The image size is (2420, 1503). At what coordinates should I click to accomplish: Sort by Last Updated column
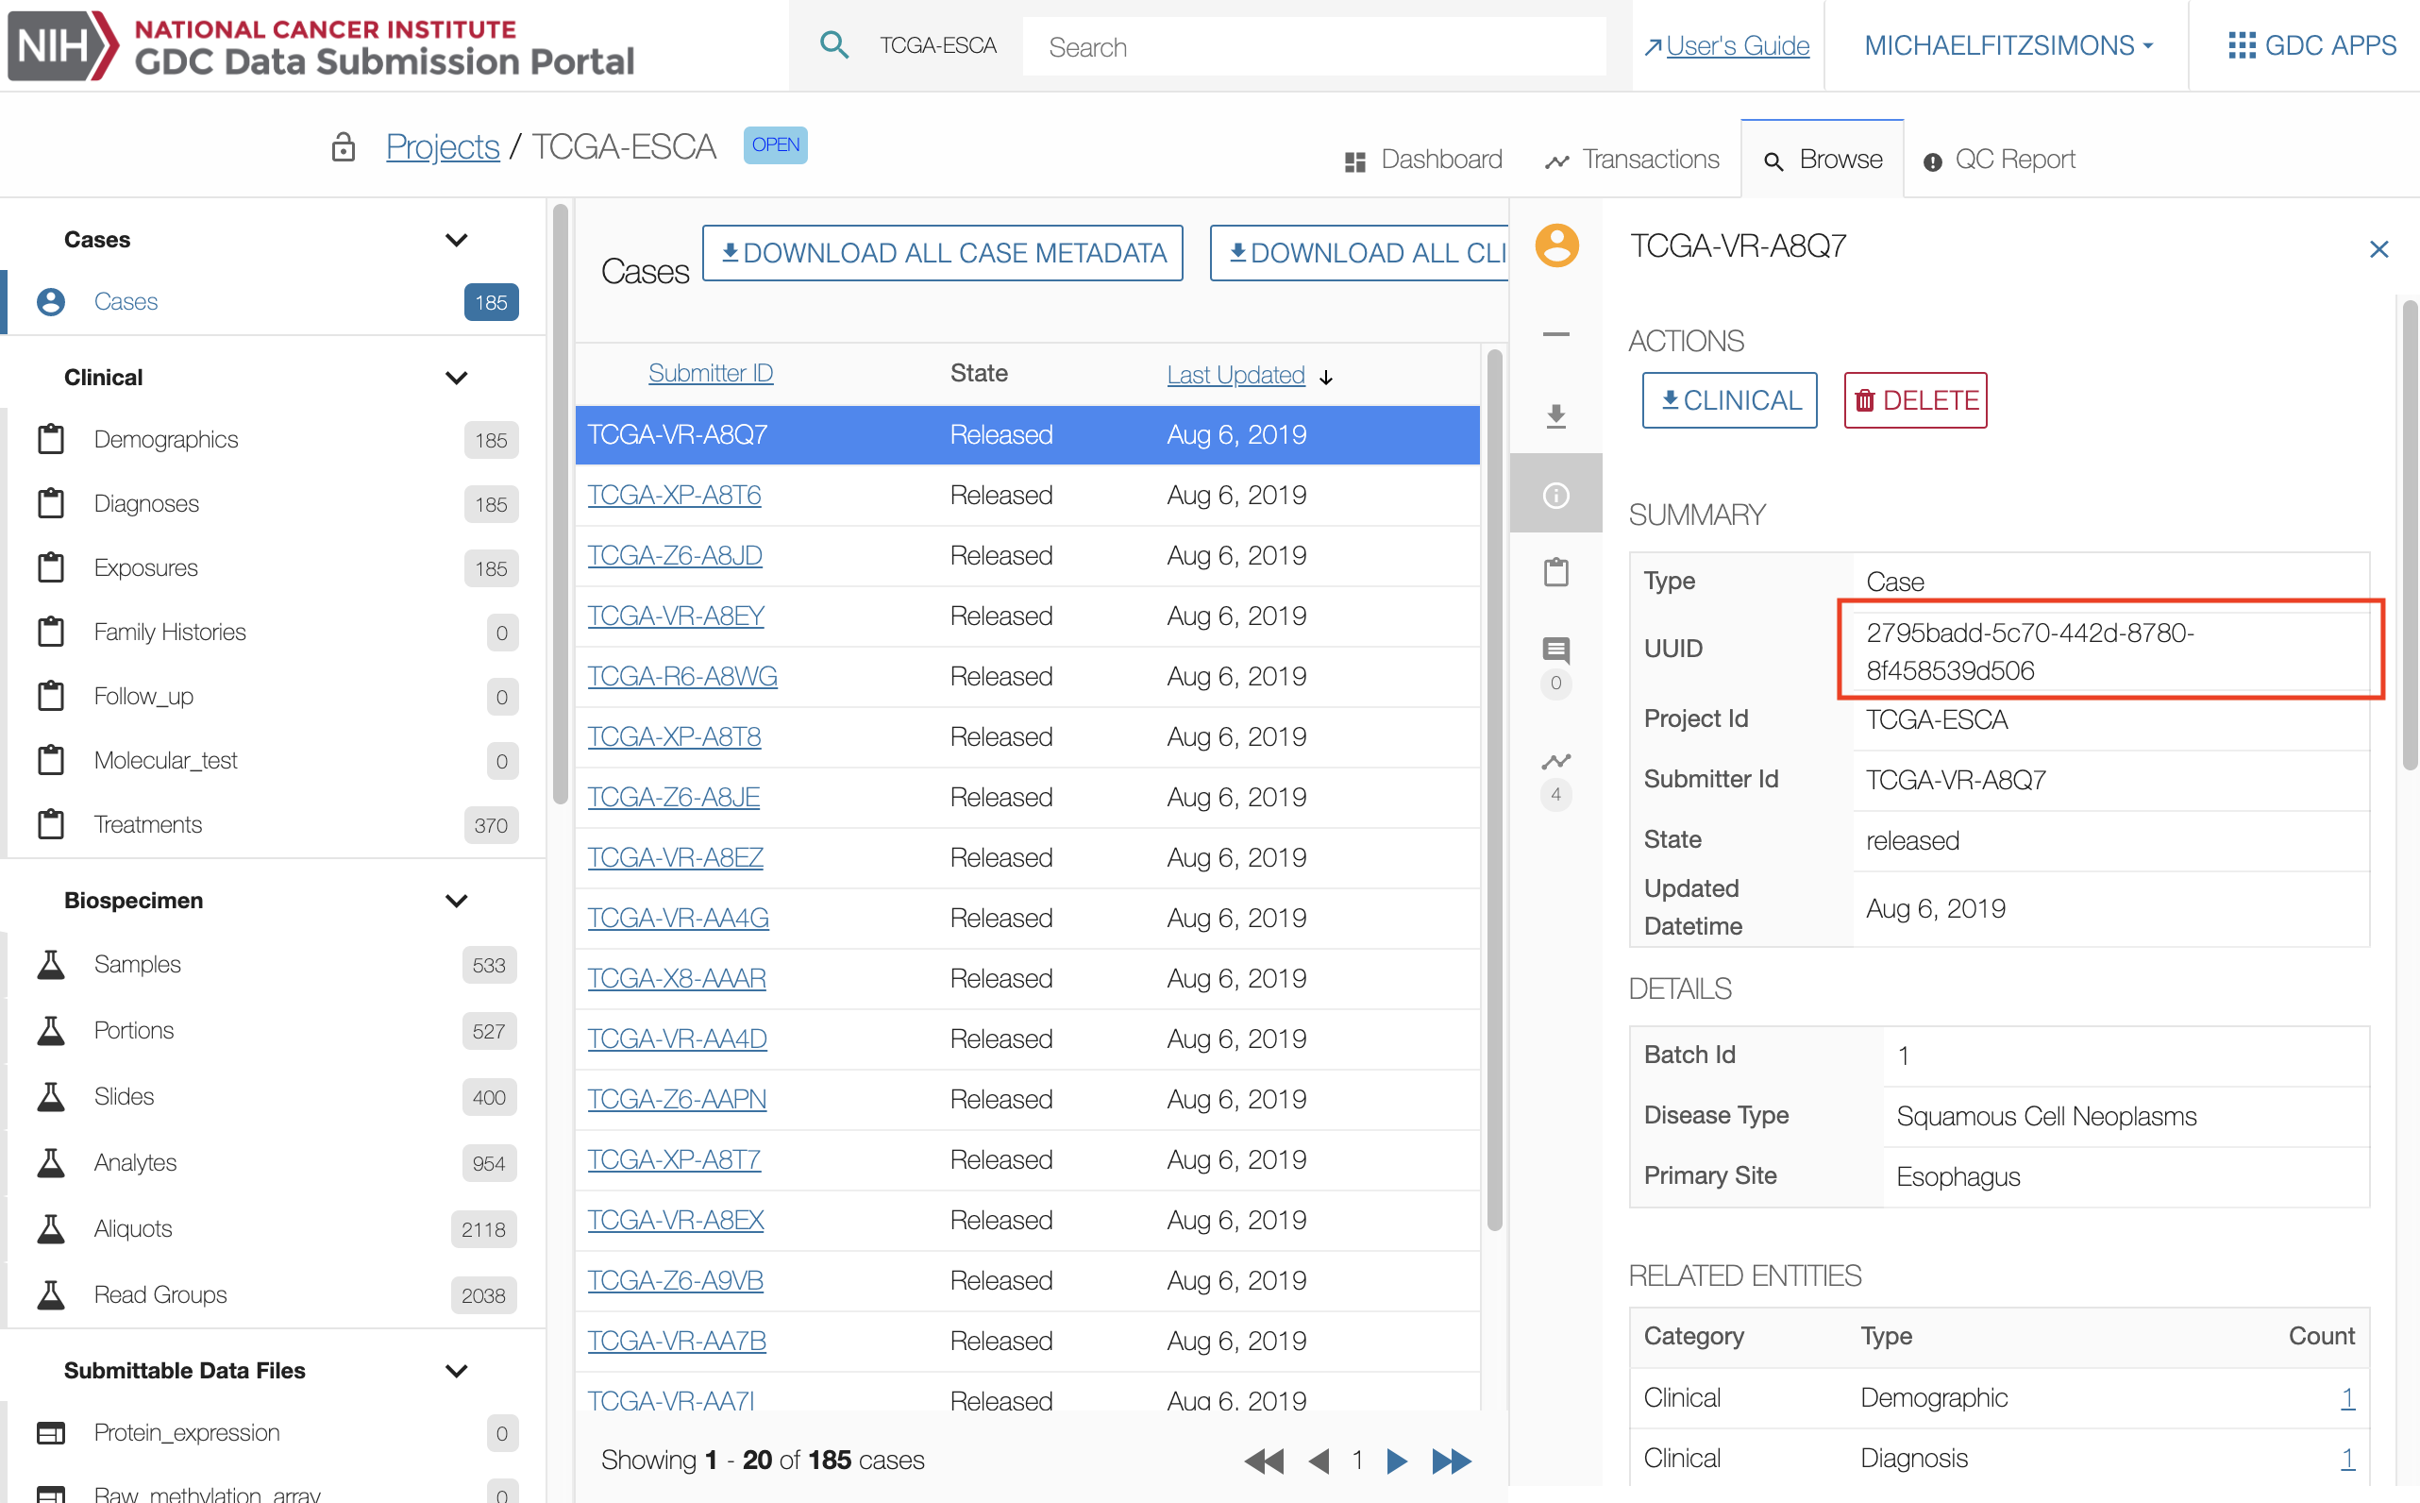[x=1235, y=375]
